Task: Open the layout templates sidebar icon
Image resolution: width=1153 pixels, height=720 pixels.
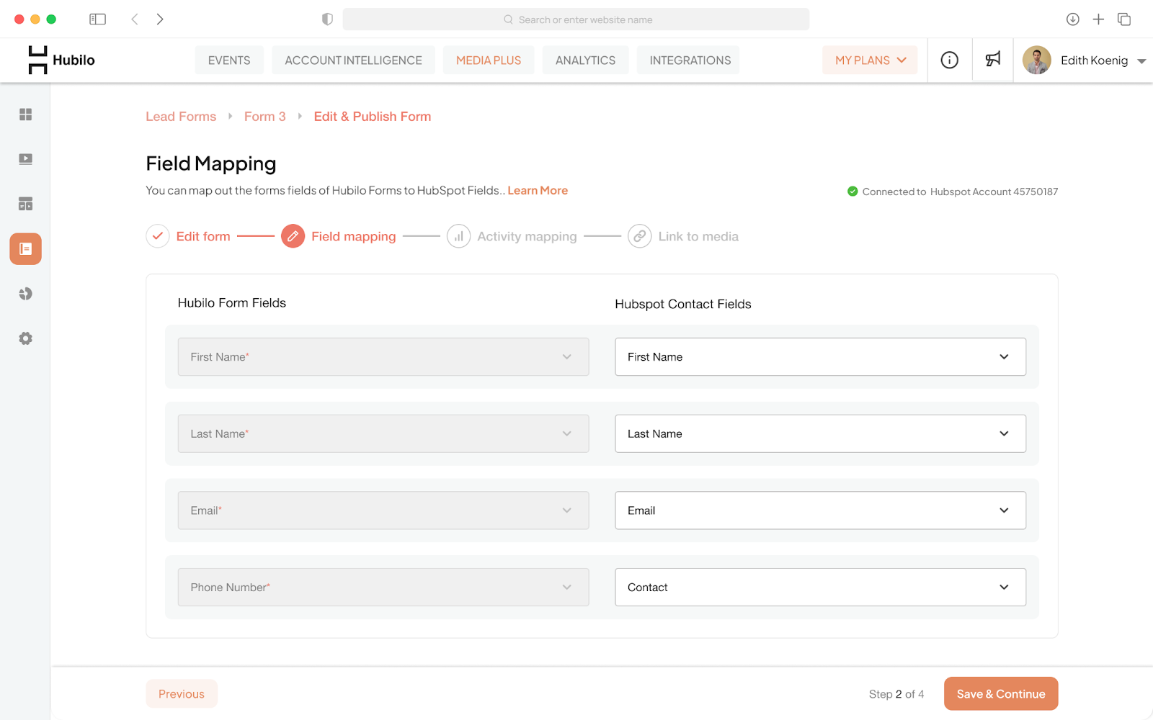Action: 25,204
